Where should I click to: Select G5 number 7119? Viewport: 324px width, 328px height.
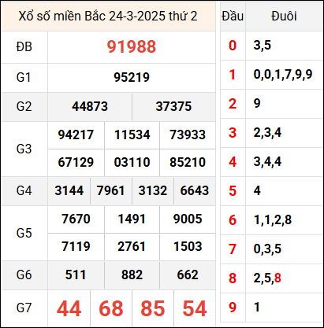tap(76, 246)
